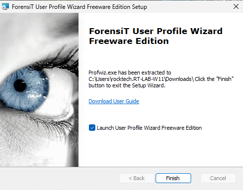Click the greyed-out Back button
This screenshot has height=190, width=243.
137,178
